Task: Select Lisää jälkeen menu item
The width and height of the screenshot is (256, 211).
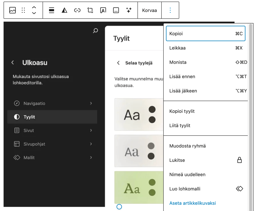Action: 206,91
